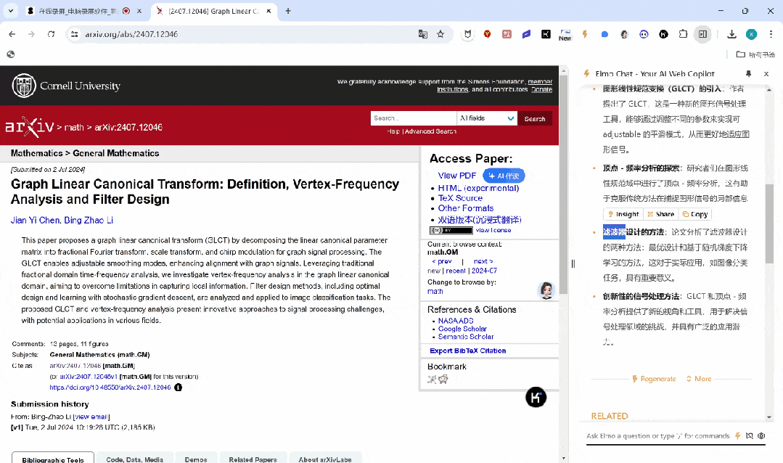Click the floating avatar icon on page

click(546, 290)
